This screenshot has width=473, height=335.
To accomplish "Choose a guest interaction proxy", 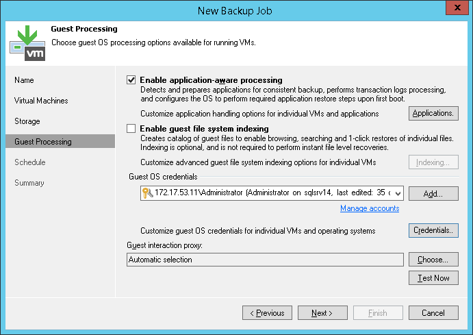I will tap(433, 260).
